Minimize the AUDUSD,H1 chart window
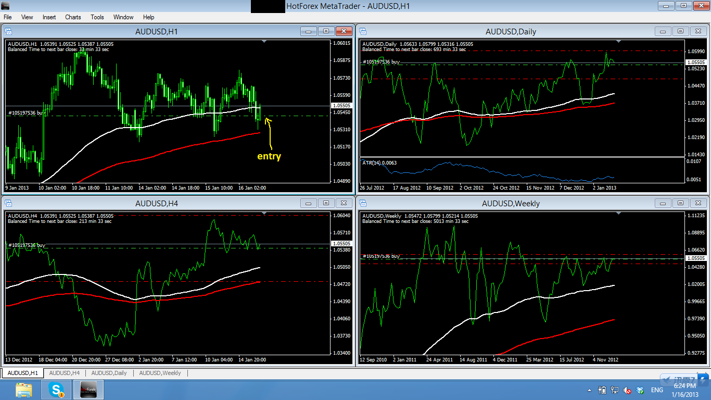This screenshot has height=400, width=711. pos(309,31)
